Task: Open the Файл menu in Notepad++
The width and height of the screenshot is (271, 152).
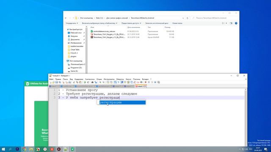Action: (x=51, y=79)
